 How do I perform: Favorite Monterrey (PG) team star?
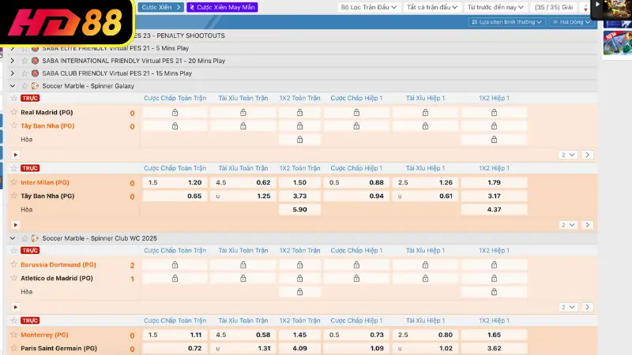(14, 334)
